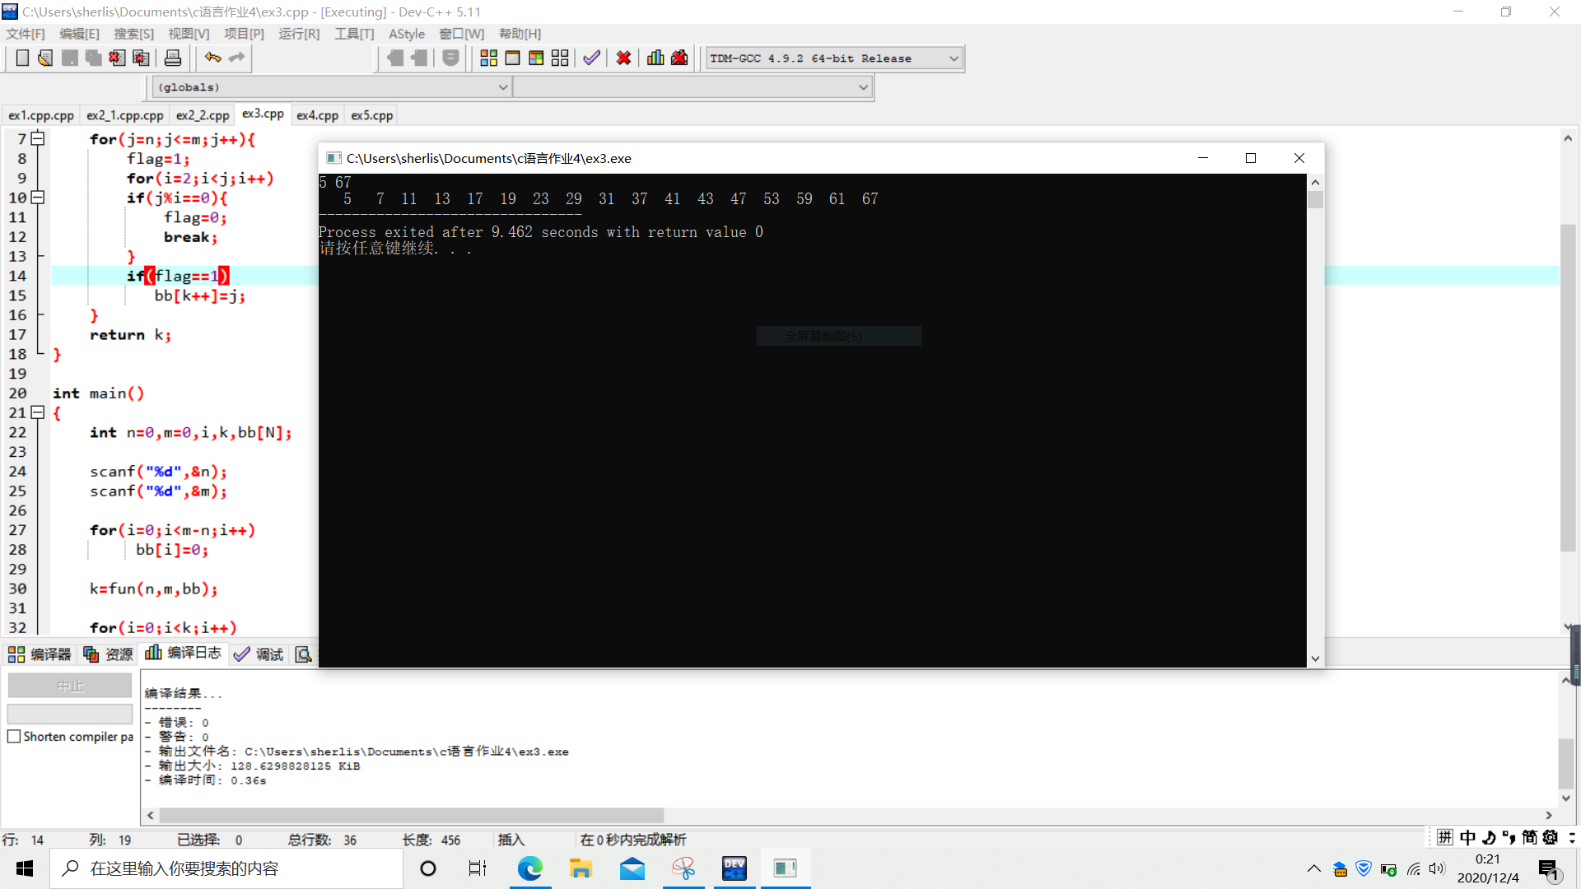Image resolution: width=1581 pixels, height=889 pixels.
Task: Open the empty member function dropdown
Action: coord(863,87)
